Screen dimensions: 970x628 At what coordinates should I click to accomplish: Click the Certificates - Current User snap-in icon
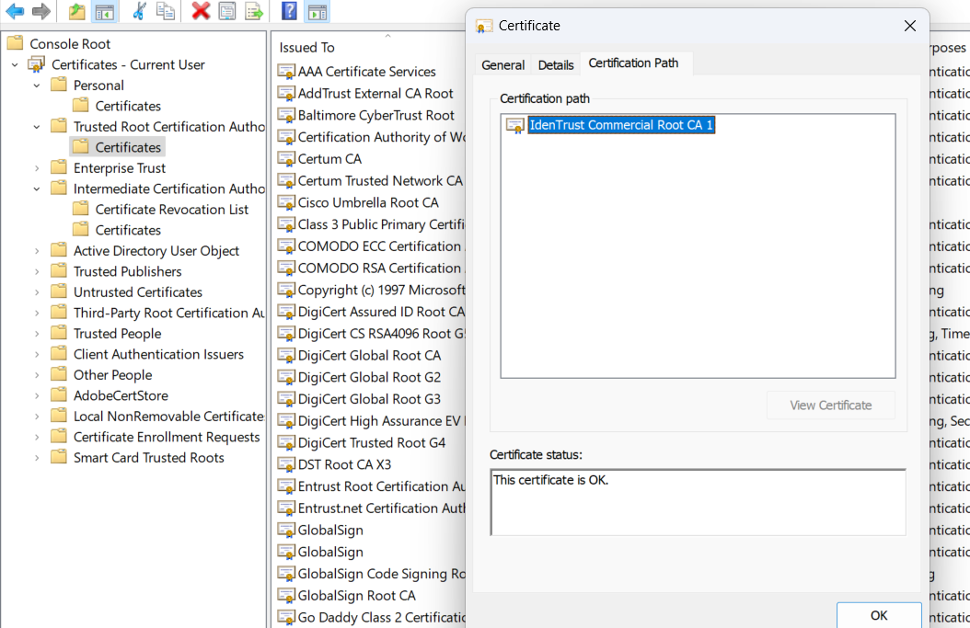pyautogui.click(x=37, y=64)
